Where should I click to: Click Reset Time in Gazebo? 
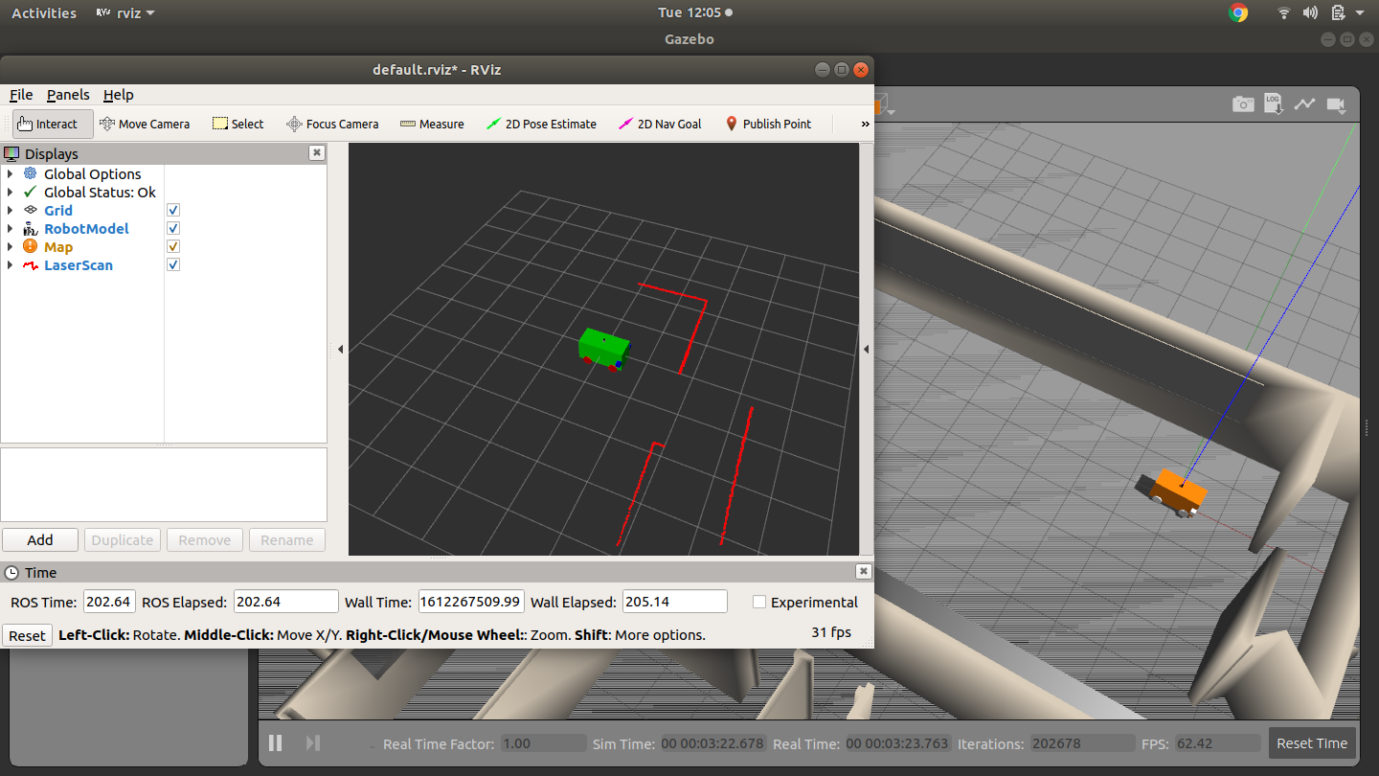1312,743
